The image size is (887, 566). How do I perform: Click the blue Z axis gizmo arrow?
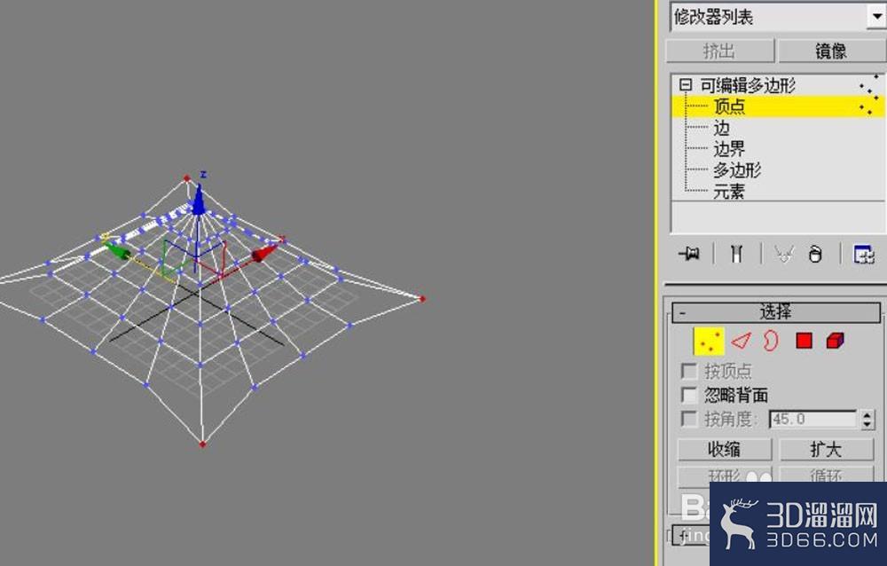(198, 200)
